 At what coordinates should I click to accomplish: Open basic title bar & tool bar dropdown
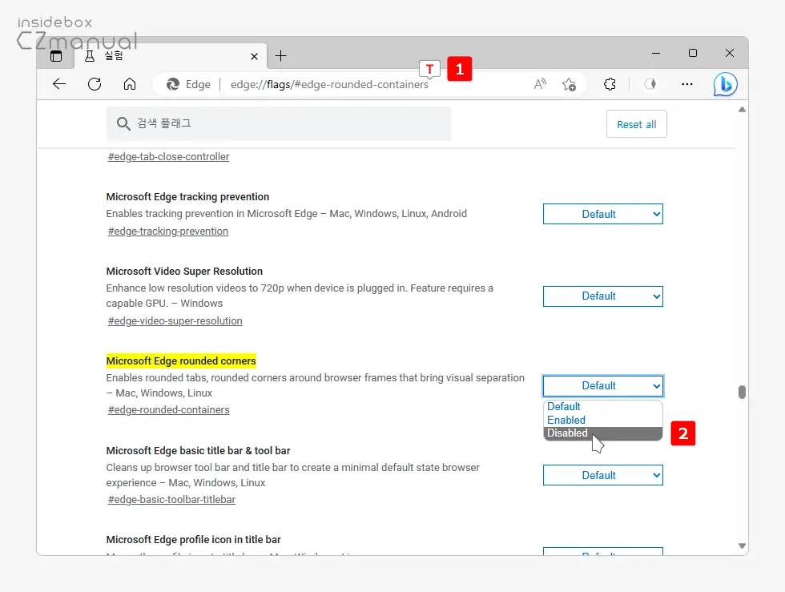602,475
